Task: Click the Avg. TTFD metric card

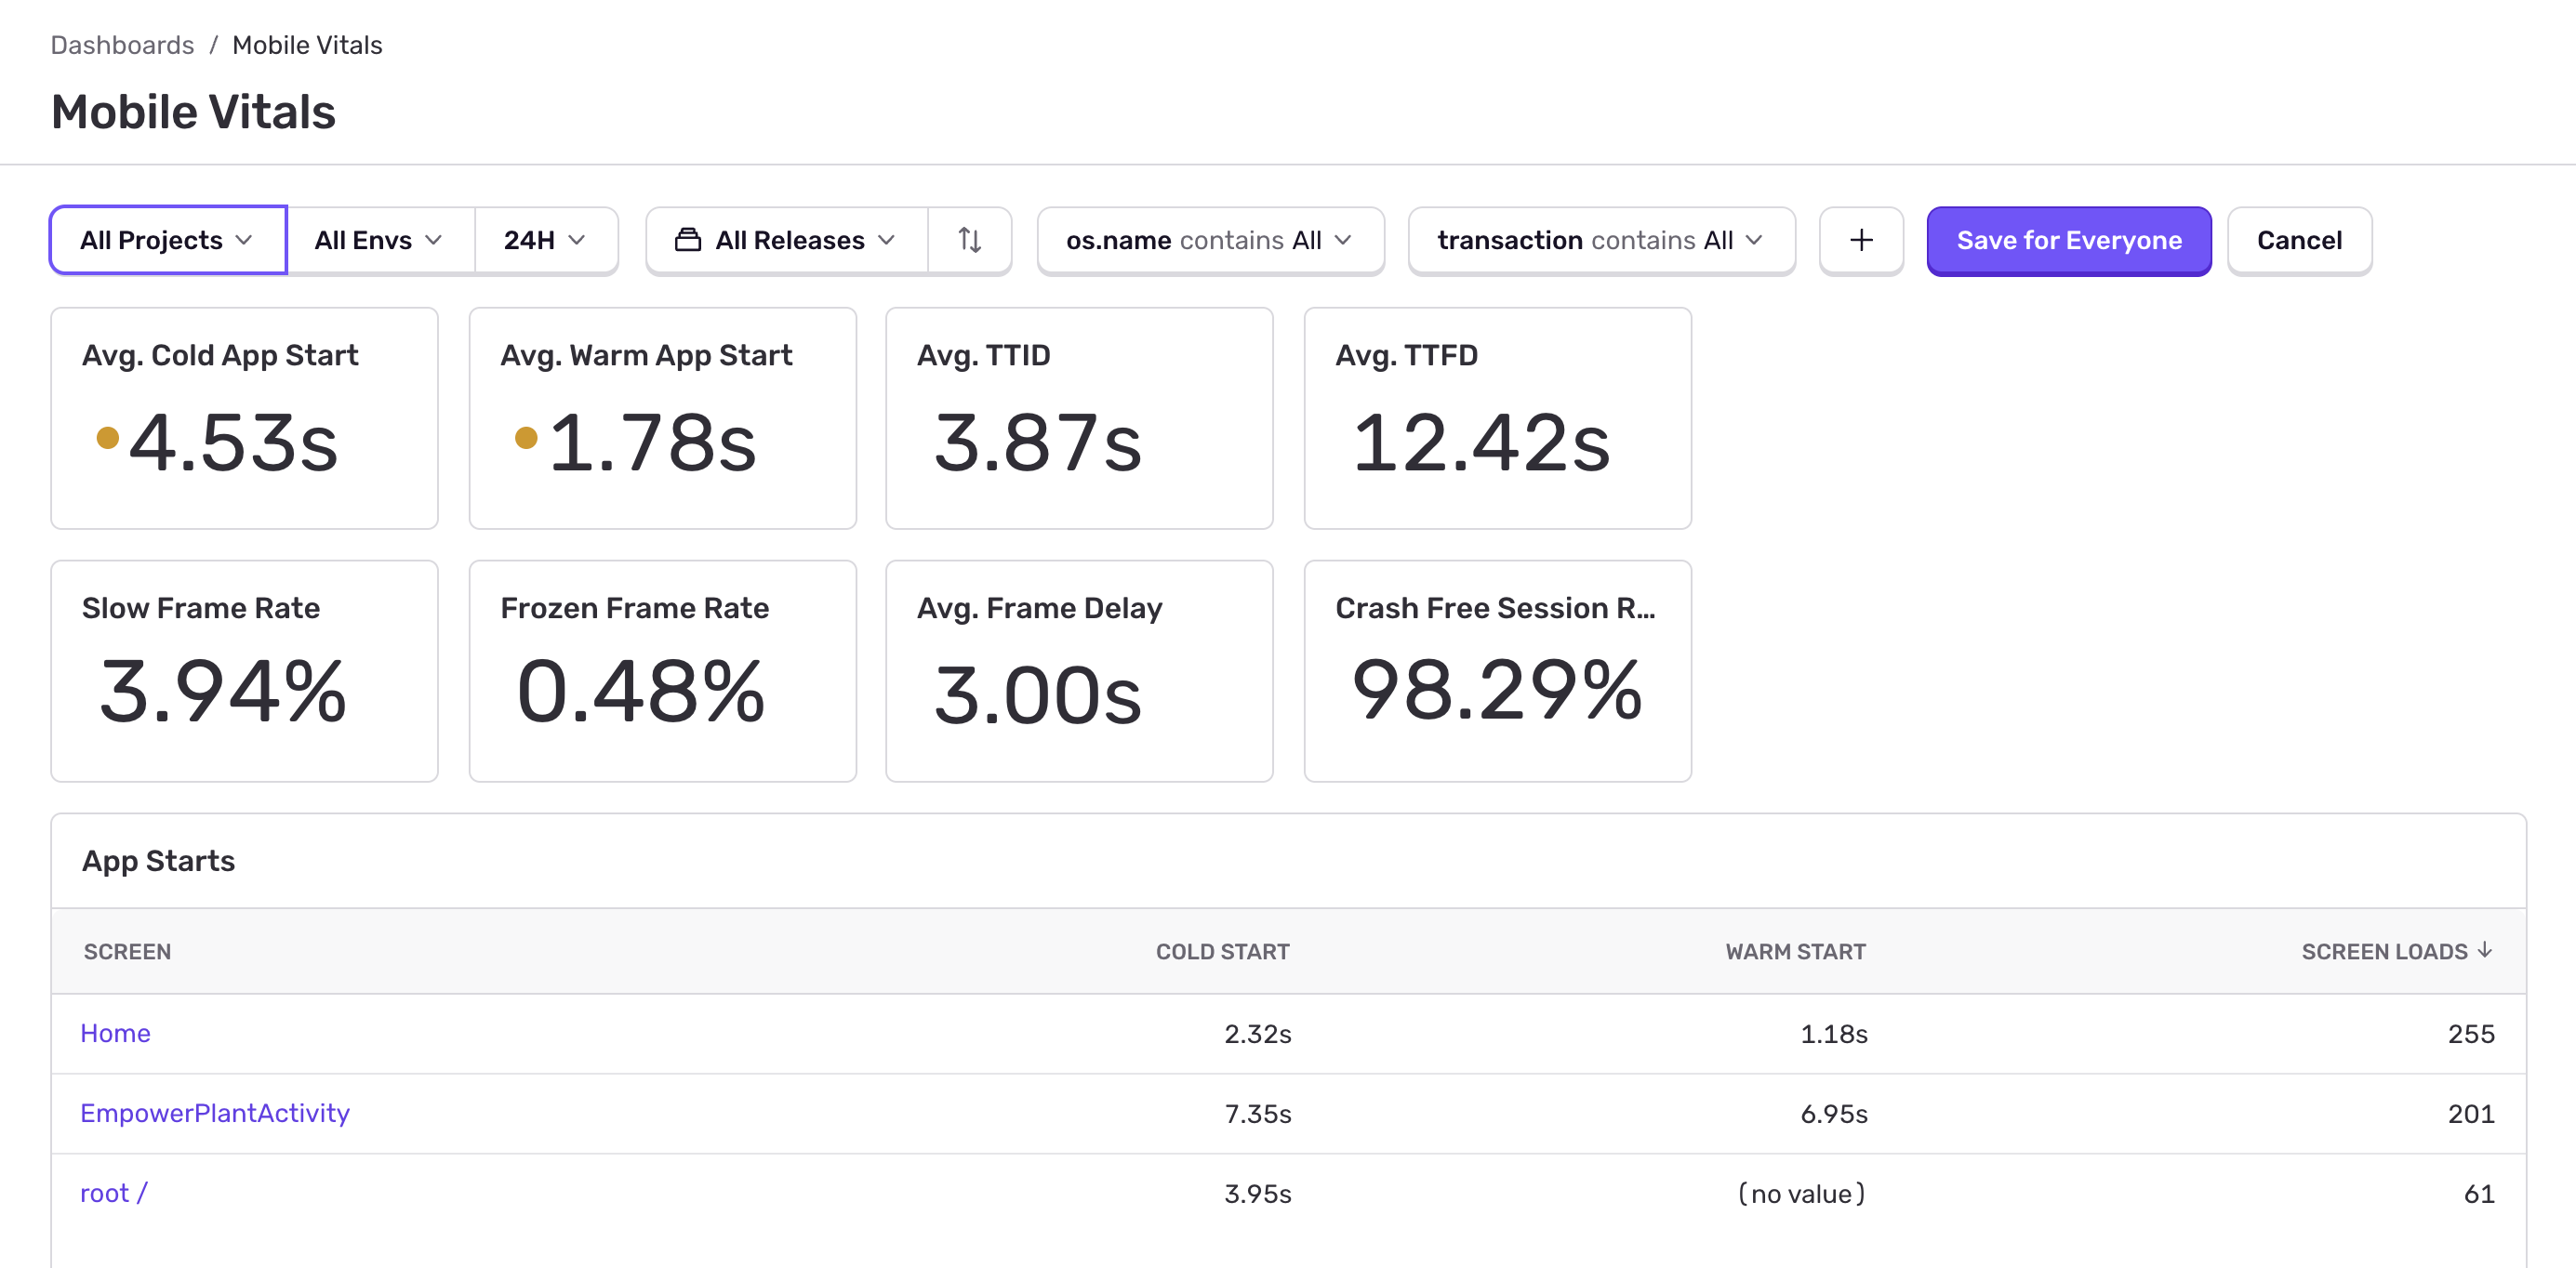Action: click(x=1498, y=418)
